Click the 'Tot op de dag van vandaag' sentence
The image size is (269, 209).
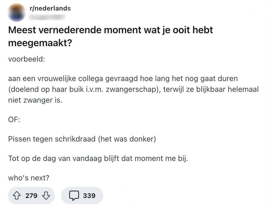(98, 158)
